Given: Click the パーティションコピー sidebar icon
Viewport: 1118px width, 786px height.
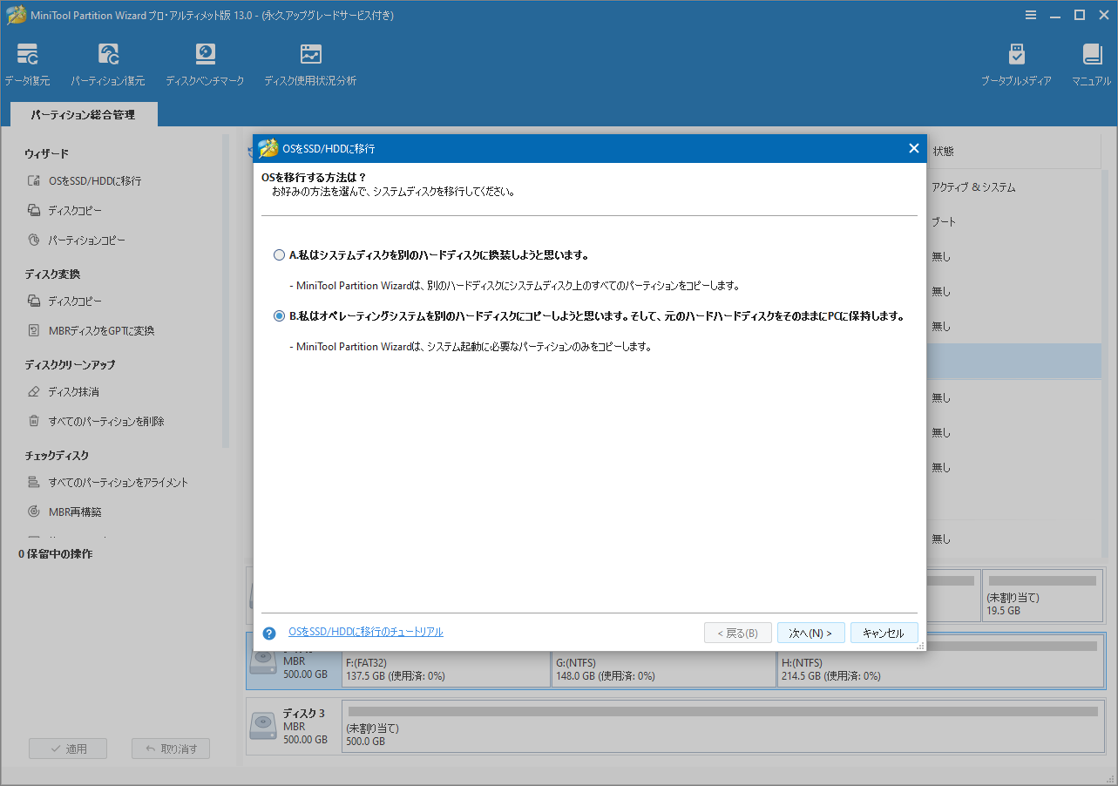Looking at the screenshot, I should pos(34,240).
